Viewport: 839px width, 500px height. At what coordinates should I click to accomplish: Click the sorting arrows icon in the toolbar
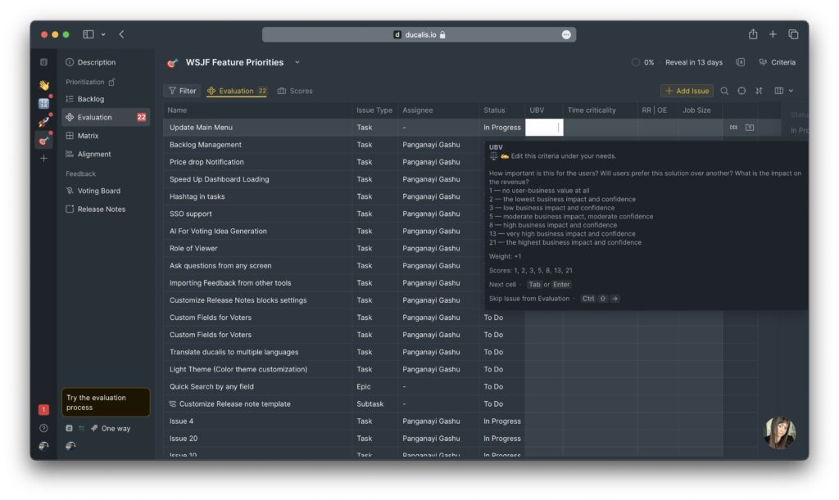click(x=758, y=90)
